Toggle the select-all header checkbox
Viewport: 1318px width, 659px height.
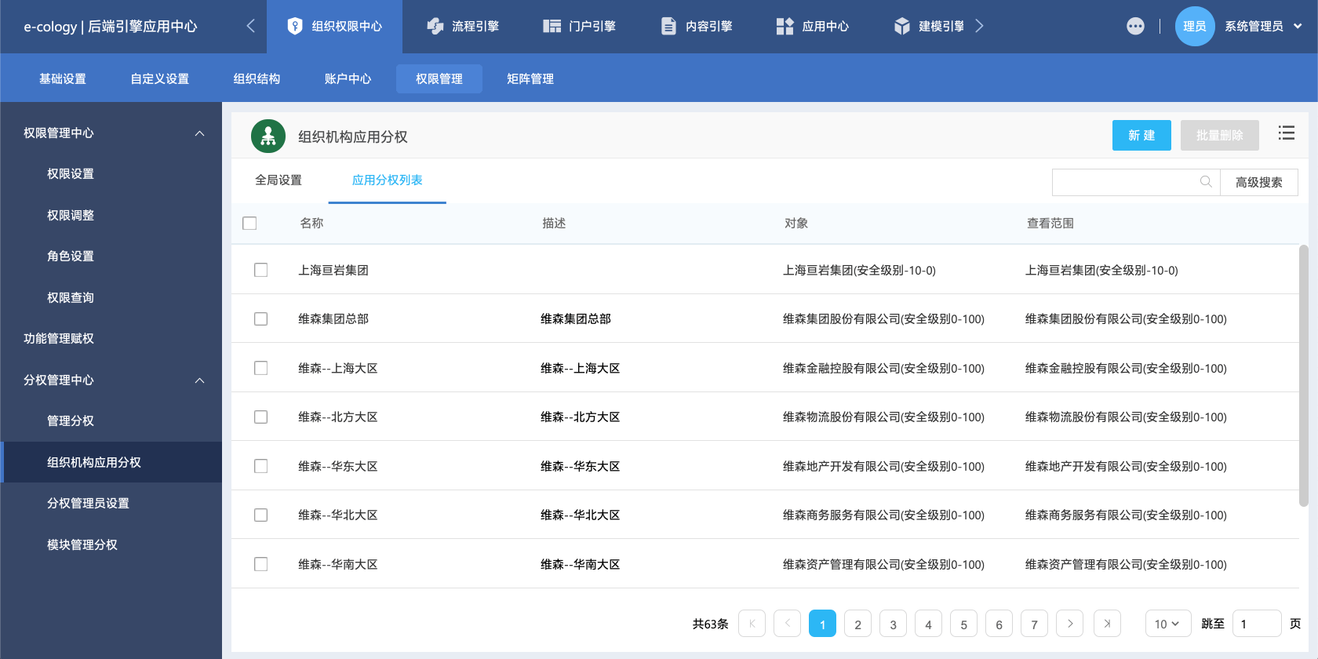pos(249,224)
